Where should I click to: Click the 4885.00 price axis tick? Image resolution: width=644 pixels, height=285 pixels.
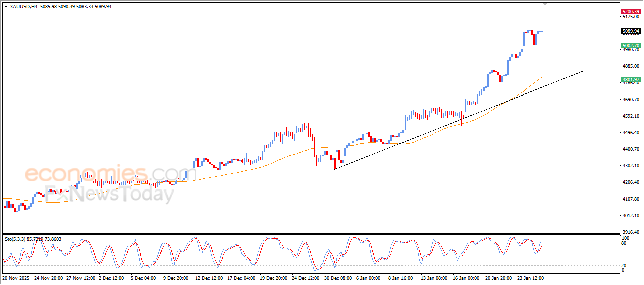[630, 66]
